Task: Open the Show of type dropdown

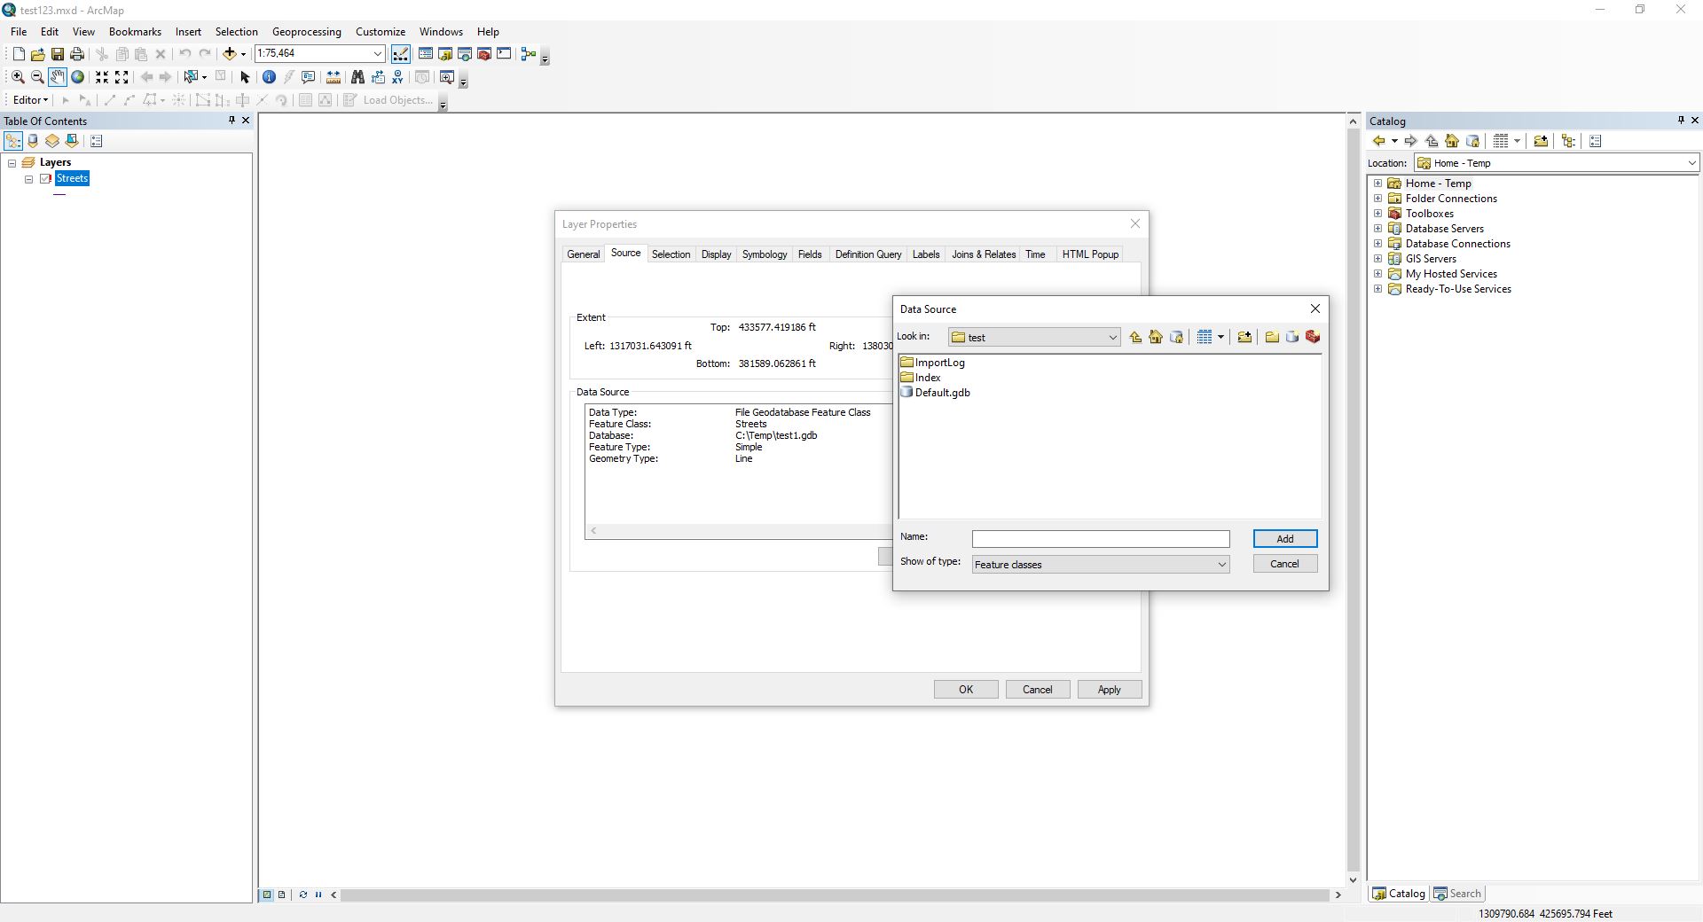Action: [x=1222, y=564]
